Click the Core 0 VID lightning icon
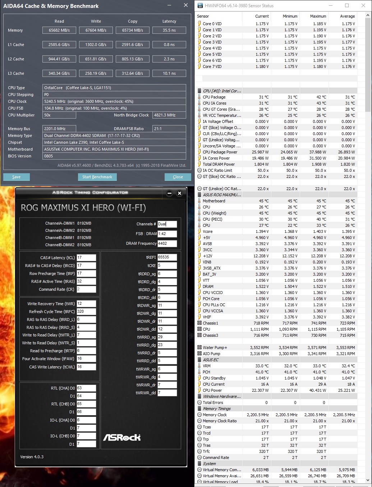Screen dimensions: 372x487 (199, 24)
